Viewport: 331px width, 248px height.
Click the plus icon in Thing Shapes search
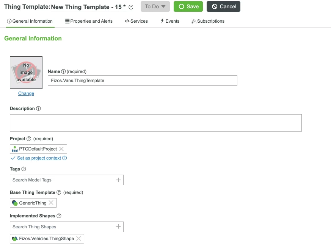pyautogui.click(x=118, y=226)
